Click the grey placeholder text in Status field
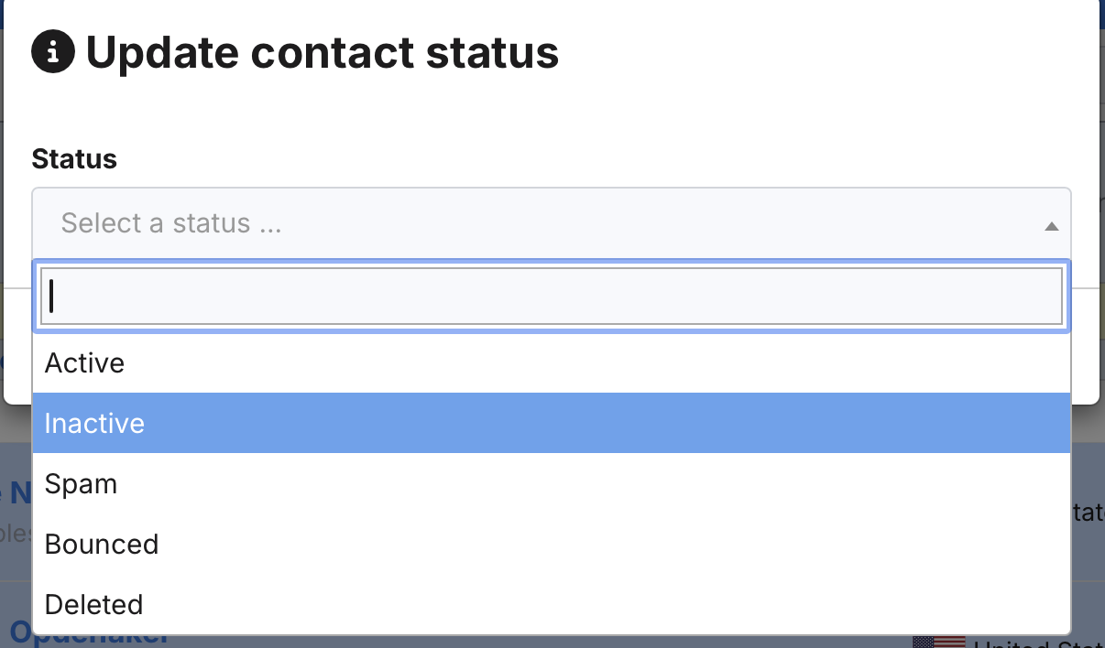1105x648 pixels. tap(171, 223)
